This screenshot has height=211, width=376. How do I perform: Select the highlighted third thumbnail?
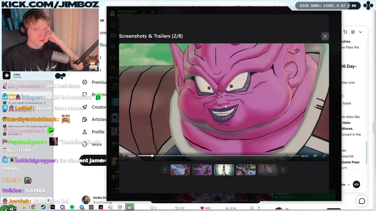pyautogui.click(x=224, y=170)
